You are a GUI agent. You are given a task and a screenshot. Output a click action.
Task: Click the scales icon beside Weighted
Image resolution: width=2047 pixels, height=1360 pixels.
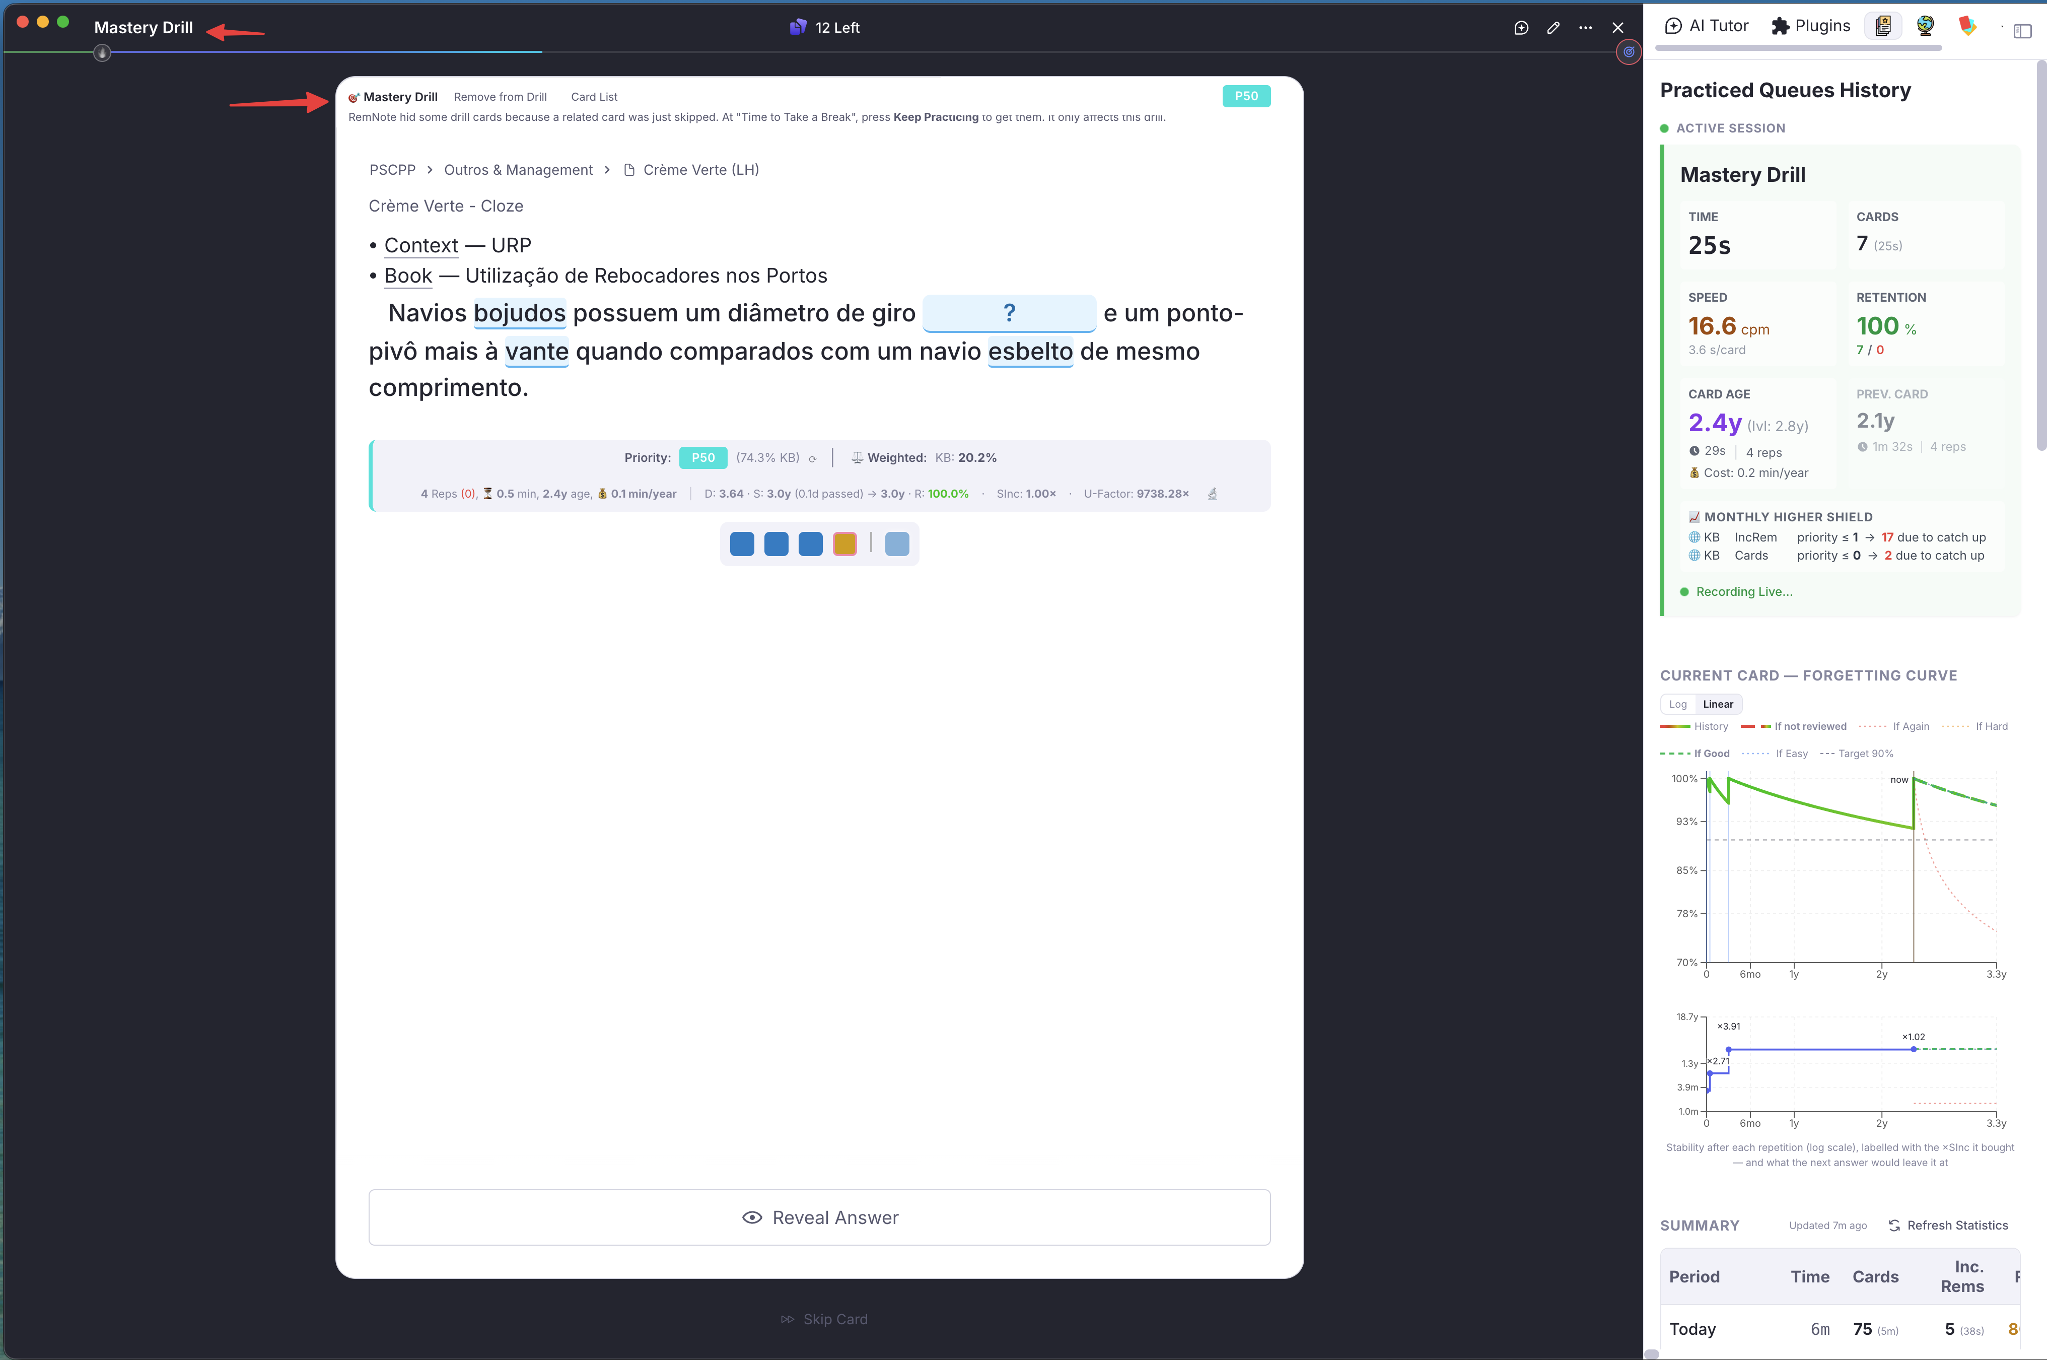tap(857, 458)
